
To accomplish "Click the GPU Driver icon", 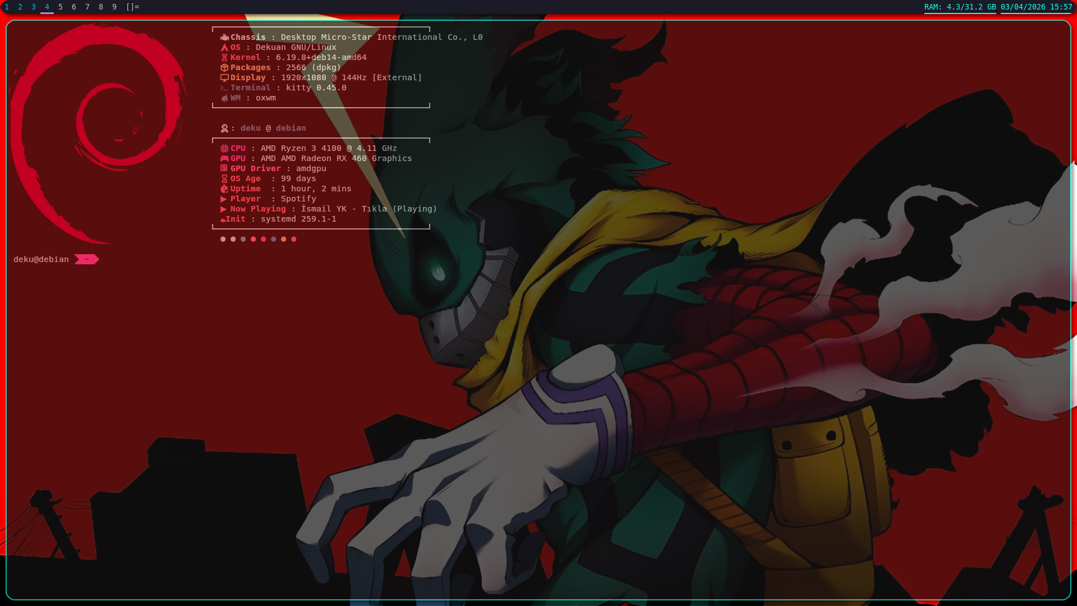I will click(x=224, y=168).
